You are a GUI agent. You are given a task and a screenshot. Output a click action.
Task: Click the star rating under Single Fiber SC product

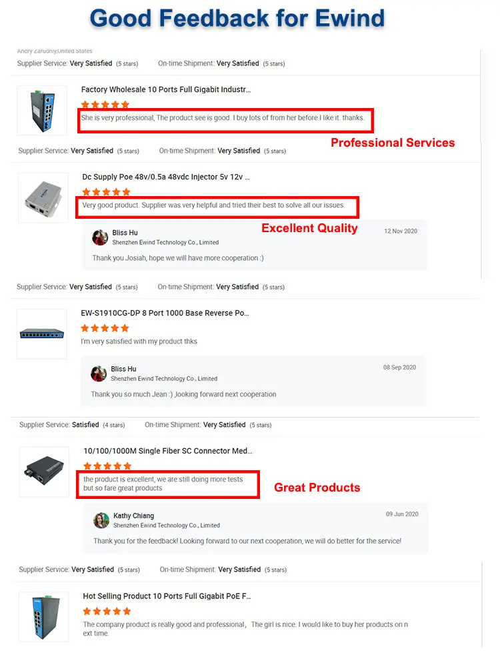107,466
